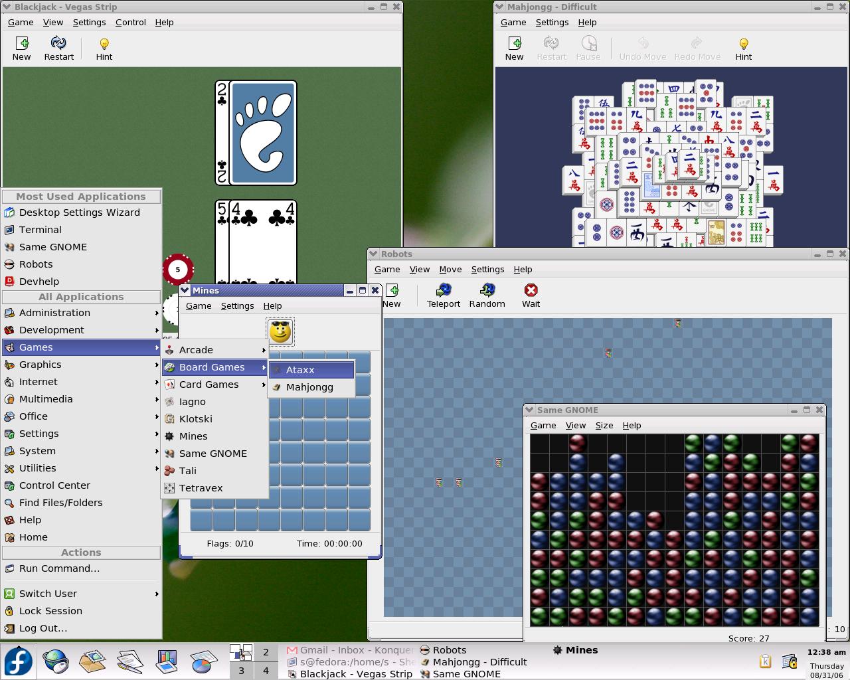Switch to virtual desktop 2
Screen dimensions: 850x680
click(266, 652)
